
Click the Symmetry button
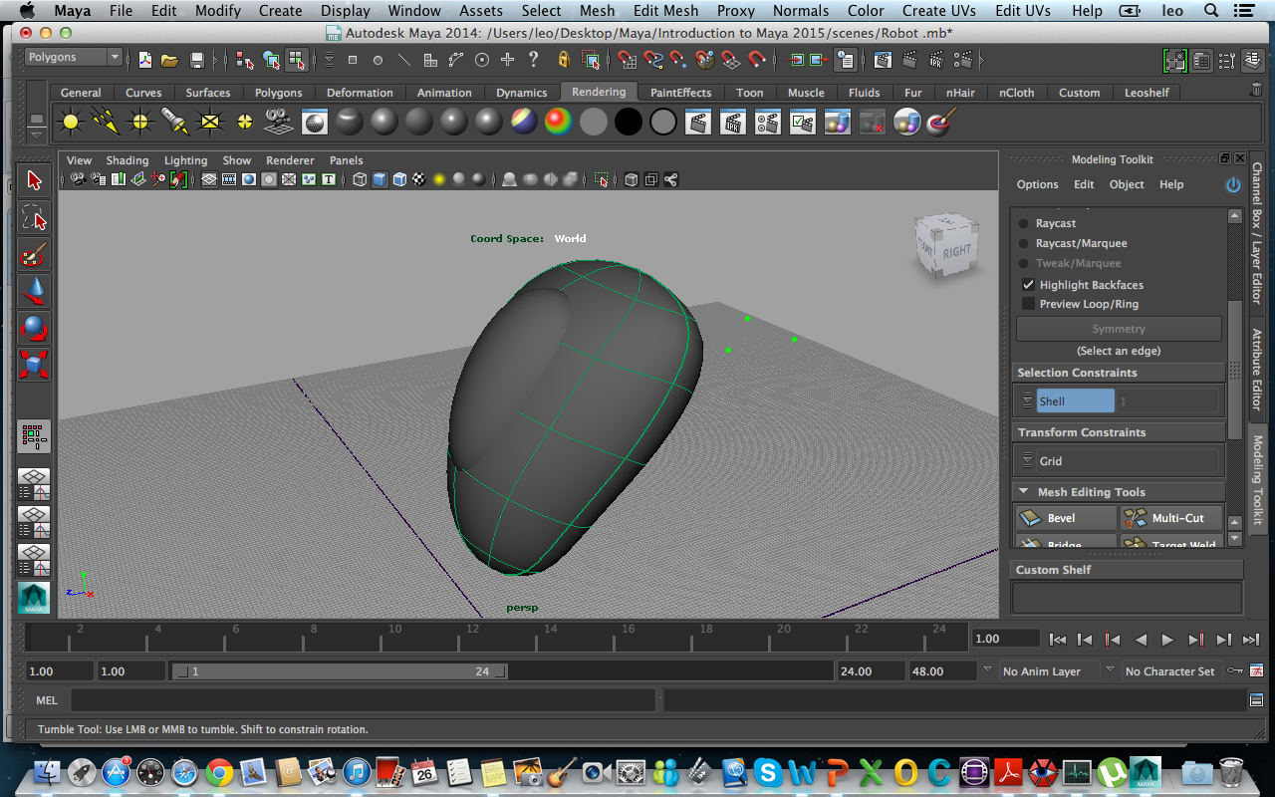(x=1119, y=329)
